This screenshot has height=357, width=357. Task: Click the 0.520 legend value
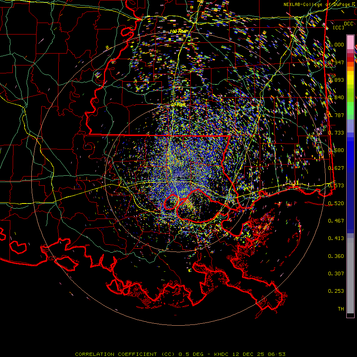(336, 203)
